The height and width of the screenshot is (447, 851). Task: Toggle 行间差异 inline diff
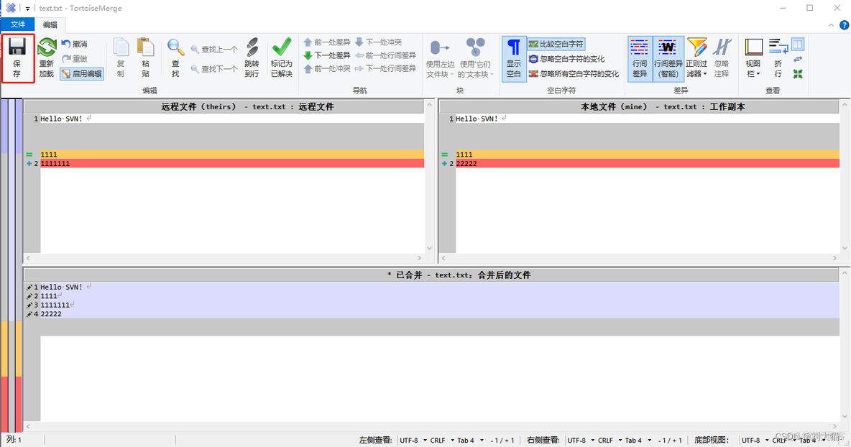pos(640,59)
